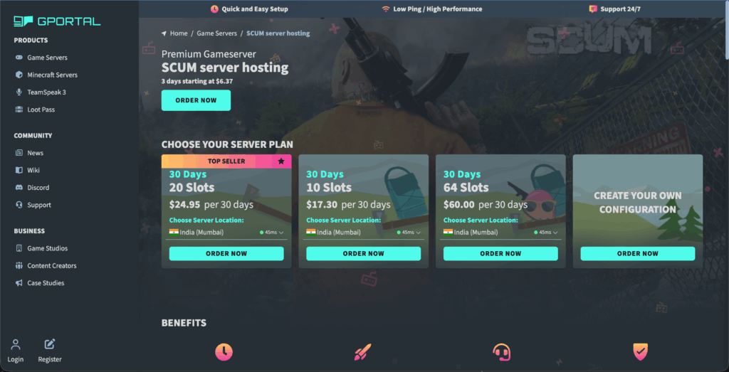The width and height of the screenshot is (729, 372).
Task: Click the News newspaper icon
Action: coord(19,153)
